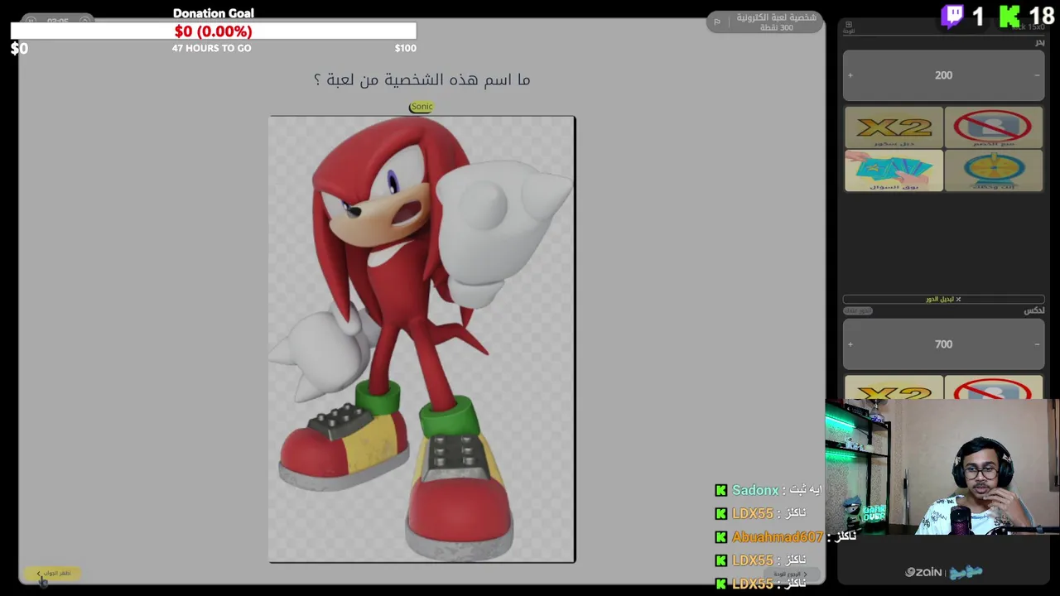The width and height of the screenshot is (1060, 596).
Task: Click the flag report icon beside category
Action: coord(717,22)
